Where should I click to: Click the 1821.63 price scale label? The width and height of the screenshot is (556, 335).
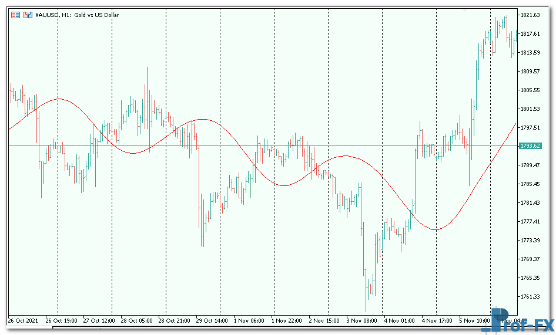pos(530,15)
